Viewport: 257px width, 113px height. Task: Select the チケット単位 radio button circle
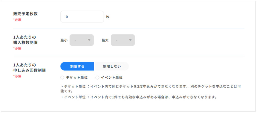point(62,78)
